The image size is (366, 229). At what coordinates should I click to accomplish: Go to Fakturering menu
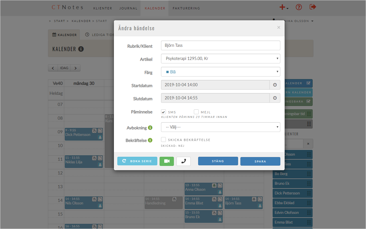tap(186, 8)
